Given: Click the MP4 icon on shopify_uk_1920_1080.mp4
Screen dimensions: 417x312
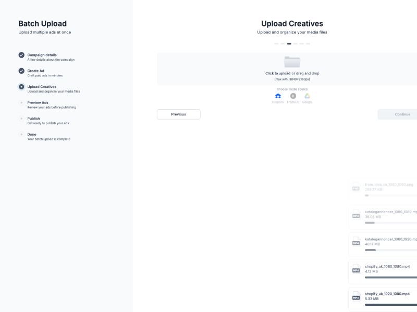Looking at the screenshot, I should 355,297.
